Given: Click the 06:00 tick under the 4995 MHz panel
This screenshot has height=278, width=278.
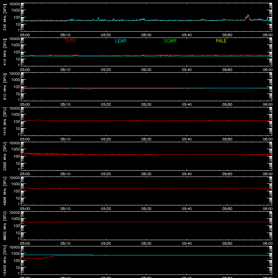Looking at the screenshot, I should (x=268, y=209).
